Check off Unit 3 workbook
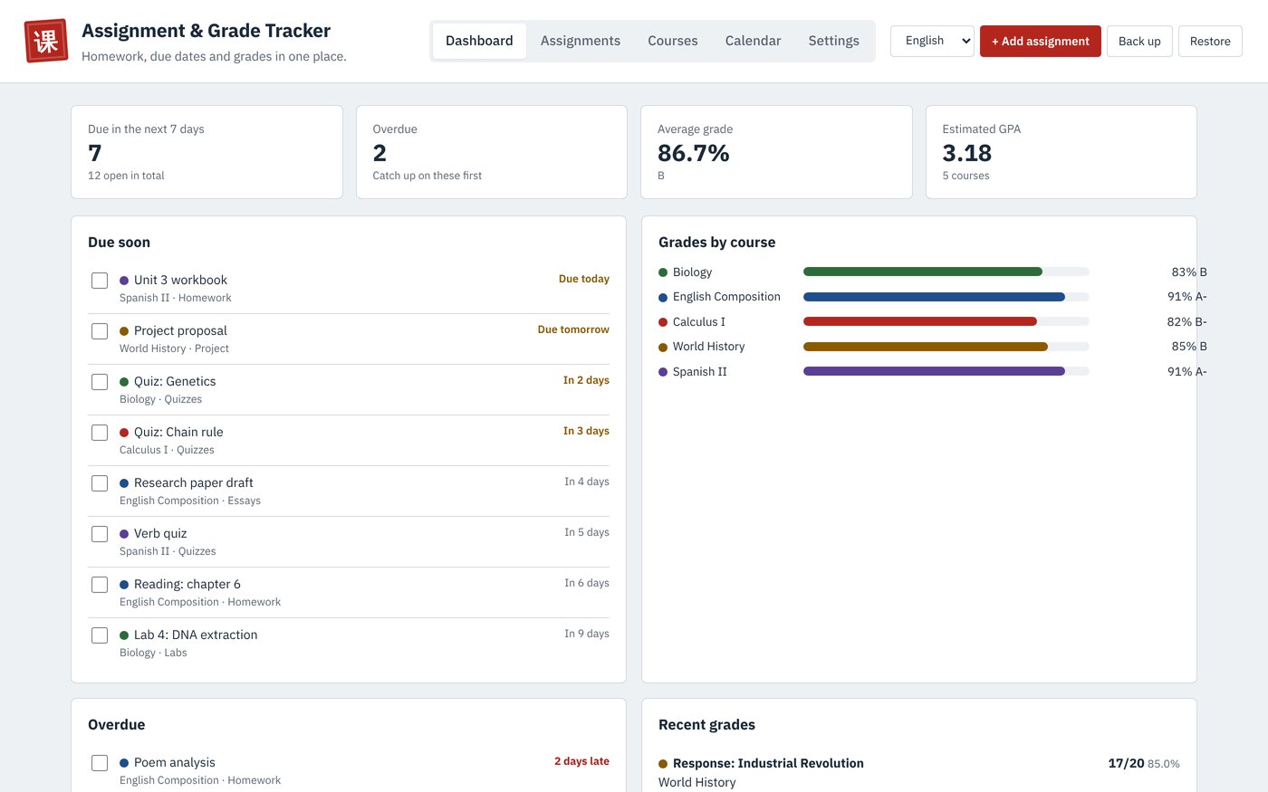The height and width of the screenshot is (792, 1268). pos(100,281)
